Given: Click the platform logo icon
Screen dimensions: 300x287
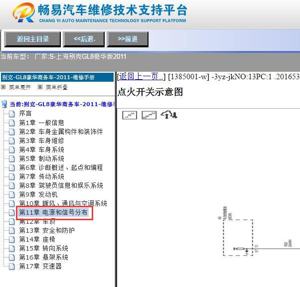Looking at the screenshot, I should [x=24, y=12].
